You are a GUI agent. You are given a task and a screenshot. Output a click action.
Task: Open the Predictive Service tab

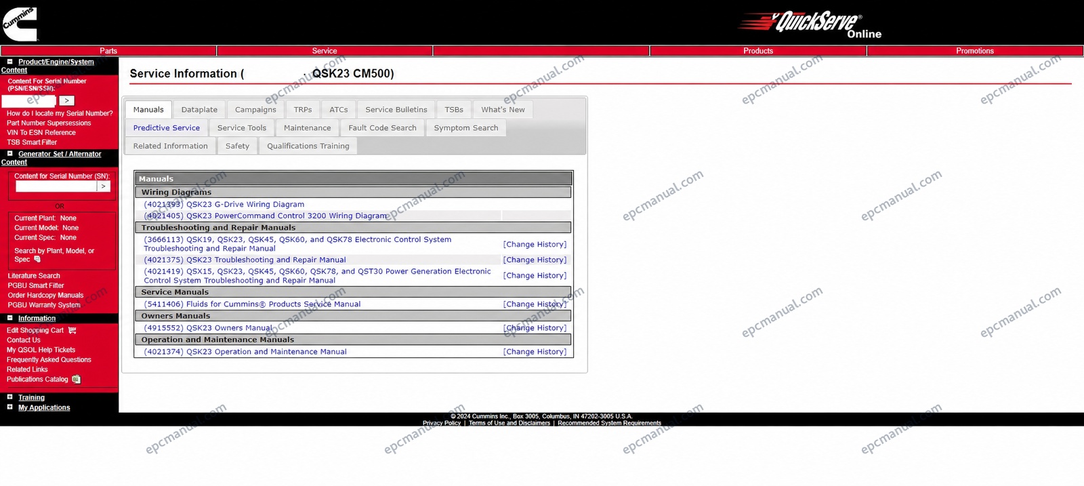coord(167,127)
